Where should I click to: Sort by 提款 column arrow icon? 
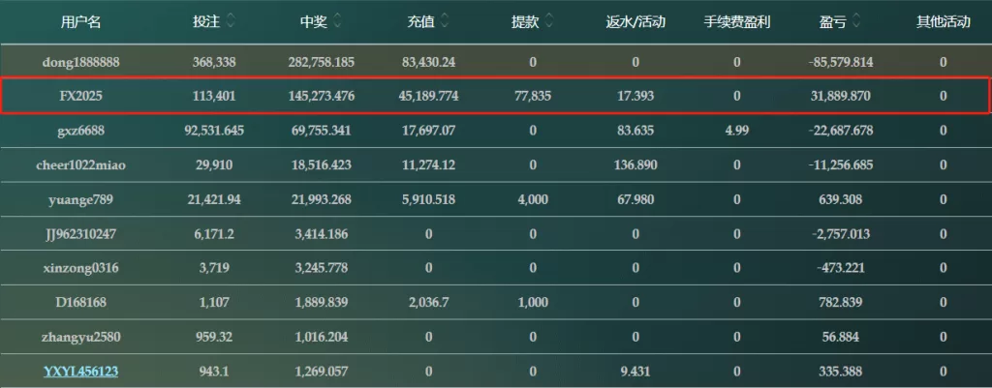tap(548, 22)
